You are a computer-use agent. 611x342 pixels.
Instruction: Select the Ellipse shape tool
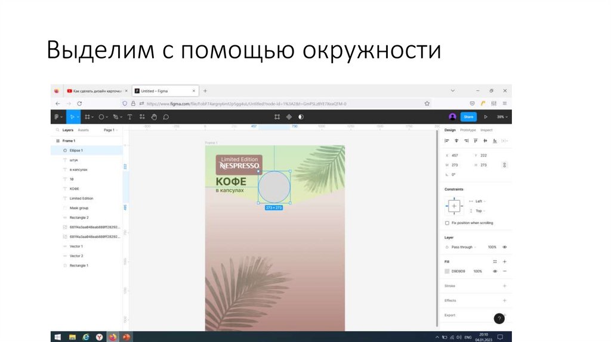click(x=101, y=117)
